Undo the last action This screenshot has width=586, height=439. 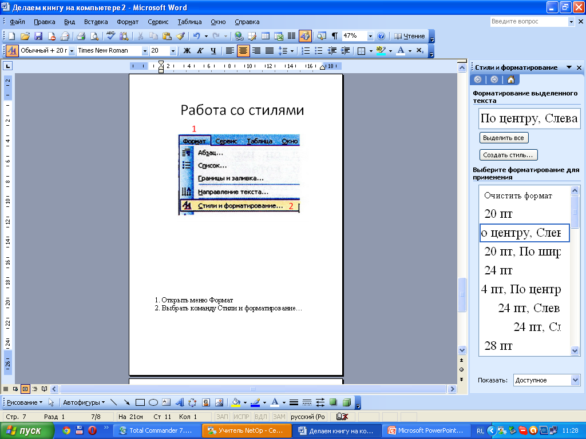196,36
